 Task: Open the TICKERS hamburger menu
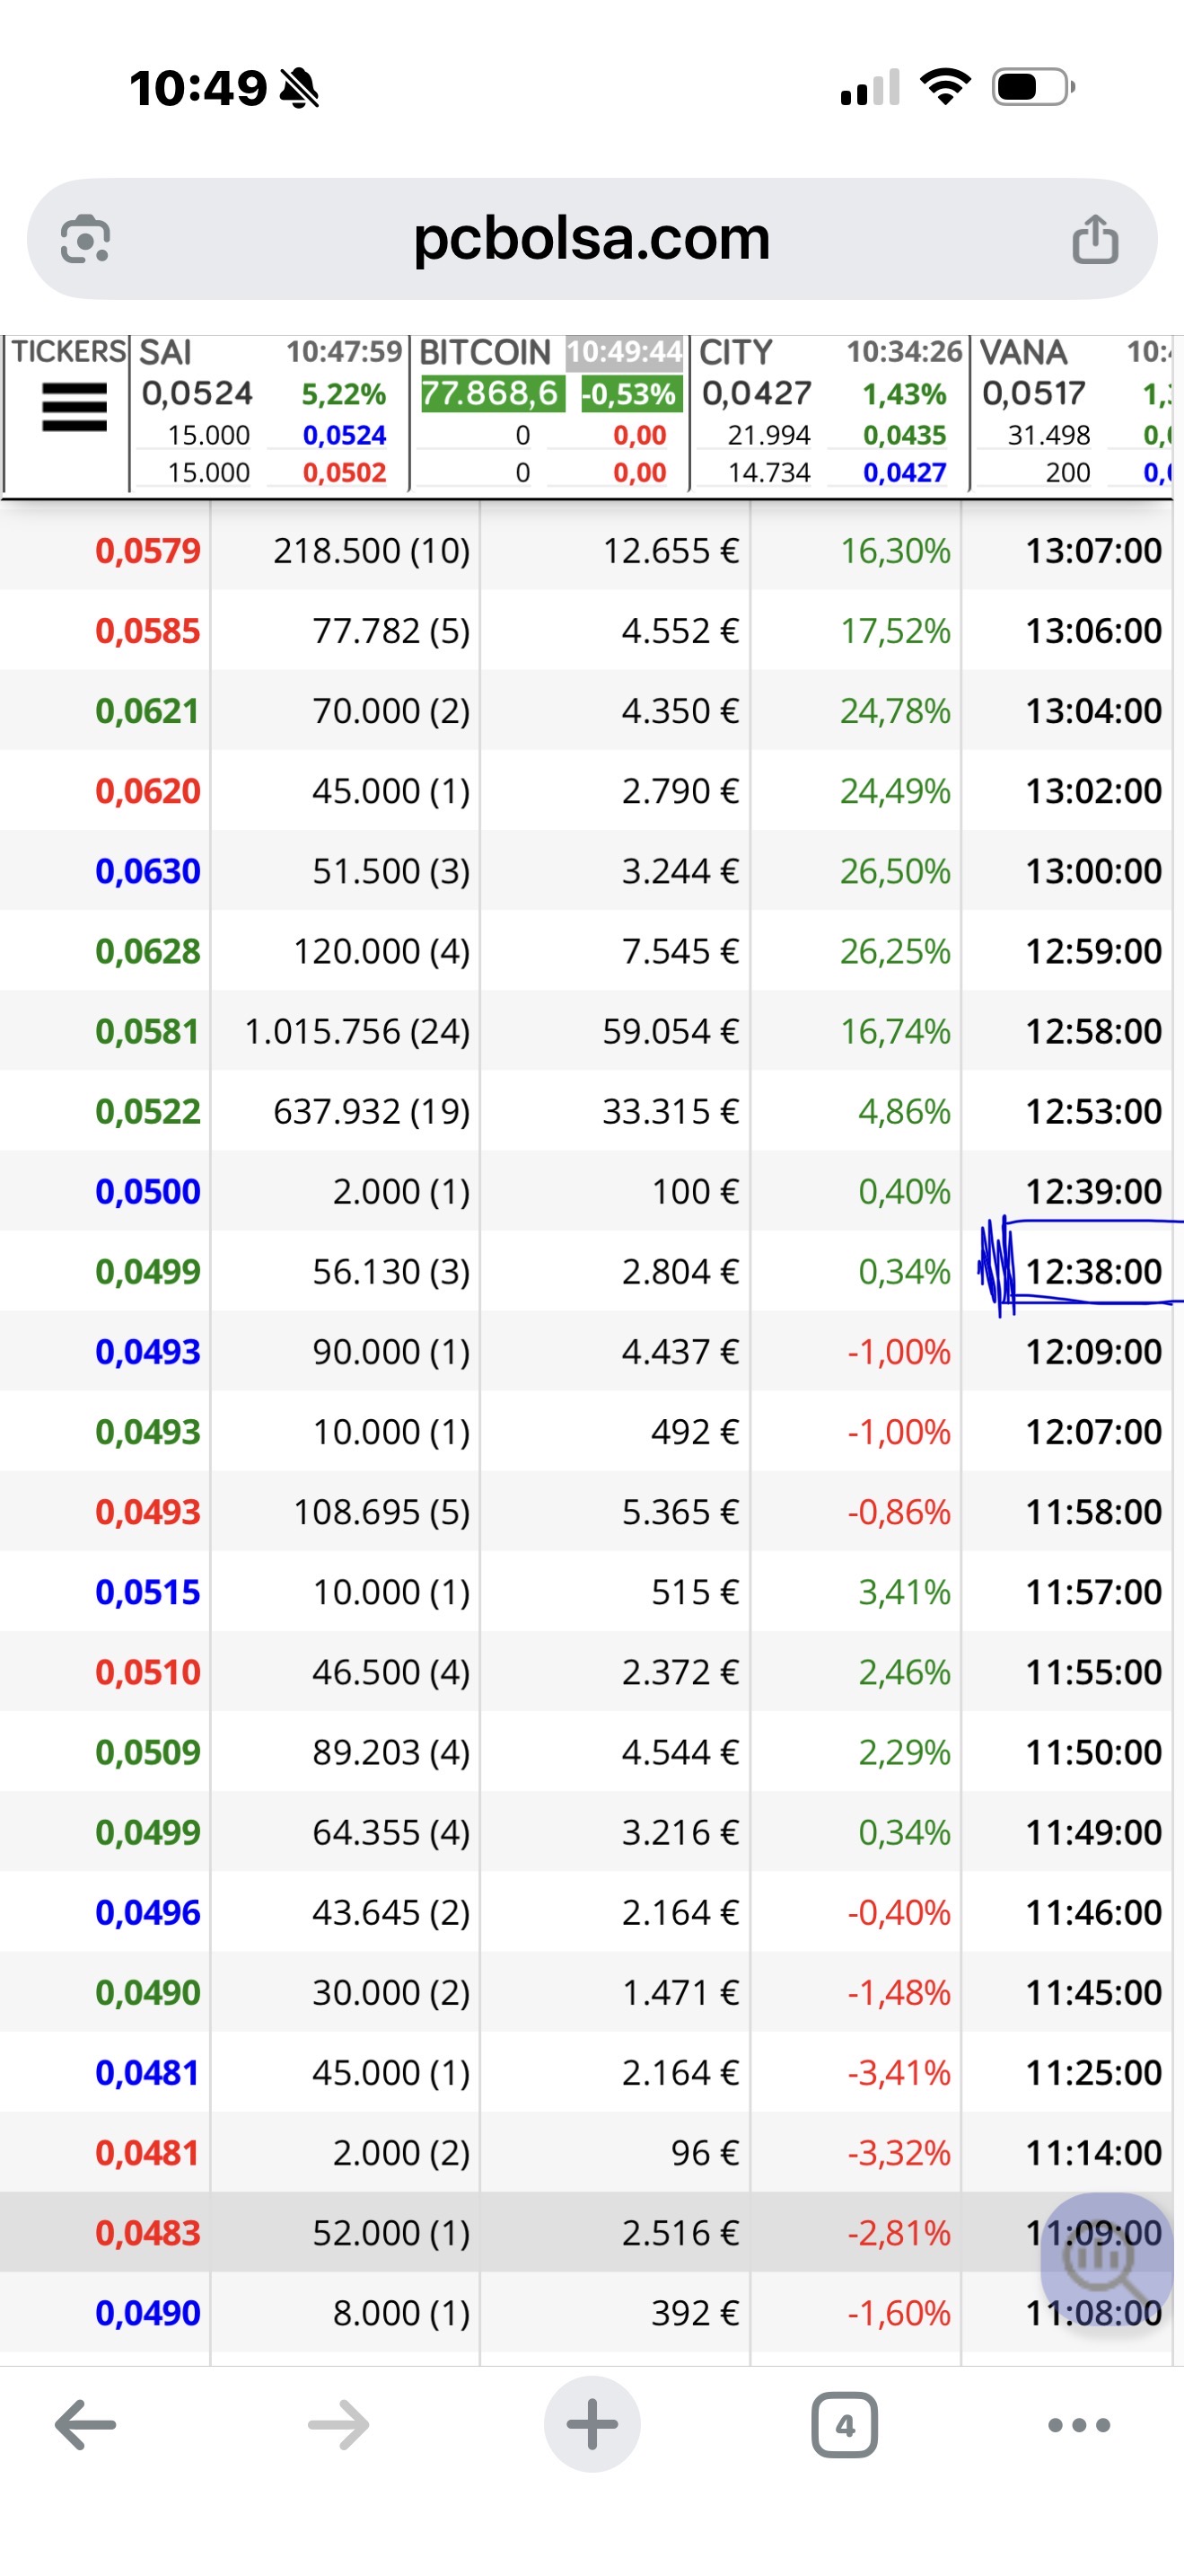(74, 408)
